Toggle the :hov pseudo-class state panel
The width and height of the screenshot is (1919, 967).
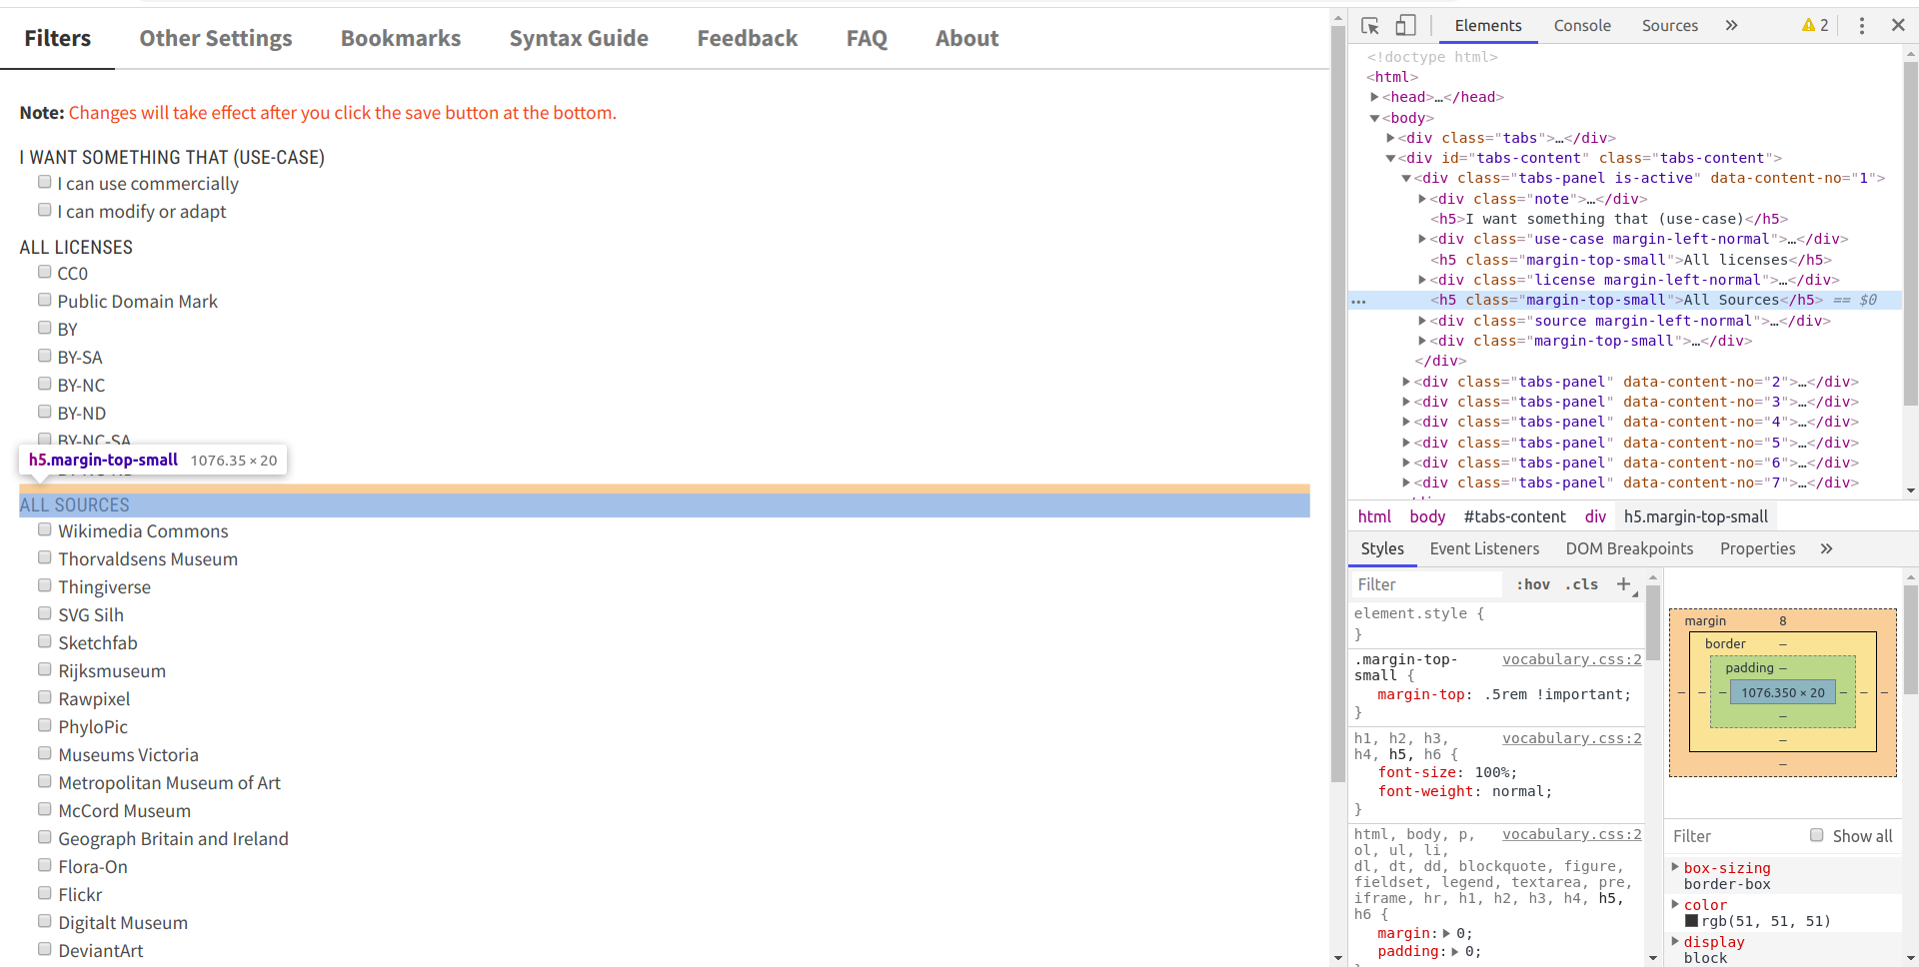(x=1533, y=584)
